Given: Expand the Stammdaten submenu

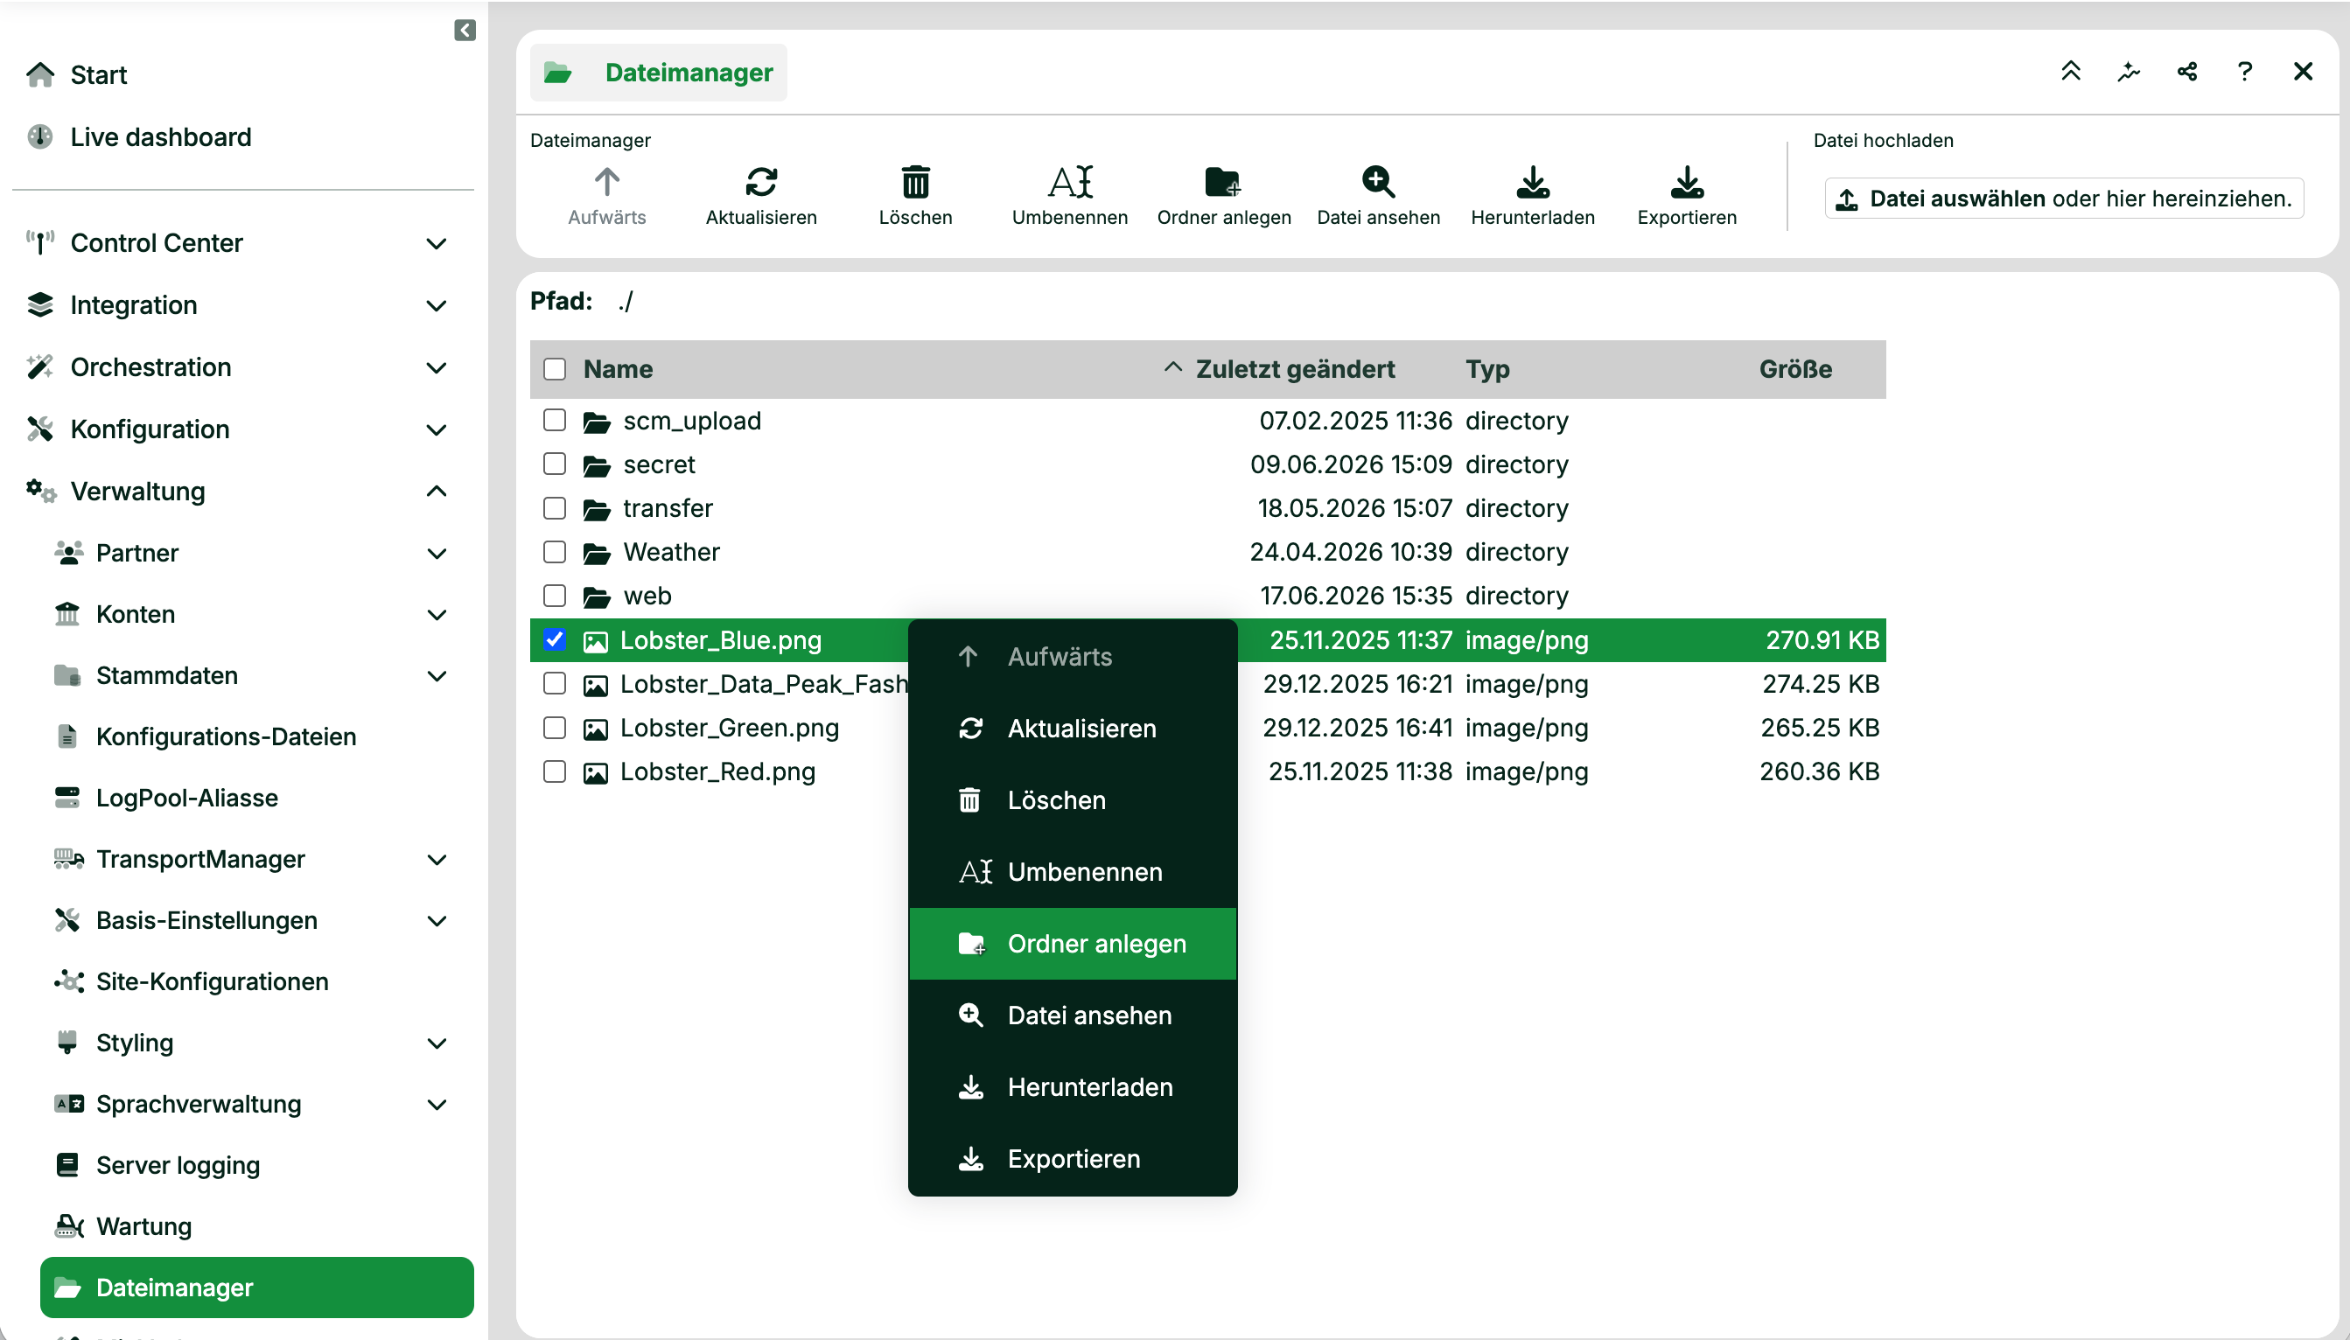Looking at the screenshot, I should tap(437, 675).
